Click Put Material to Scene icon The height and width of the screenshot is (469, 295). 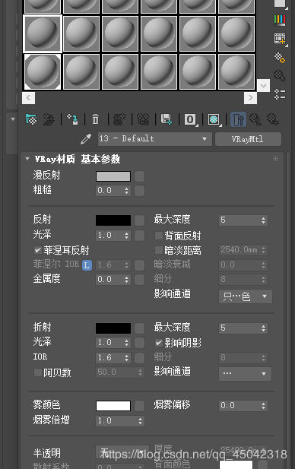[x=49, y=119]
